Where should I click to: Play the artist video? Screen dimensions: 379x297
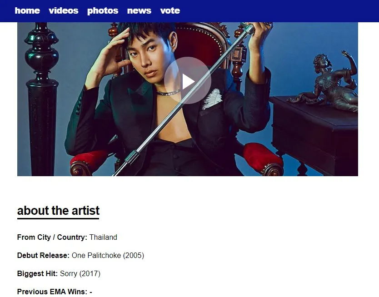(x=188, y=81)
